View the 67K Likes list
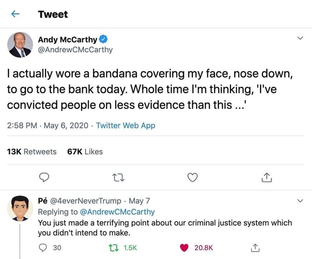Viewport: 312px width, 259px height. coord(85,152)
